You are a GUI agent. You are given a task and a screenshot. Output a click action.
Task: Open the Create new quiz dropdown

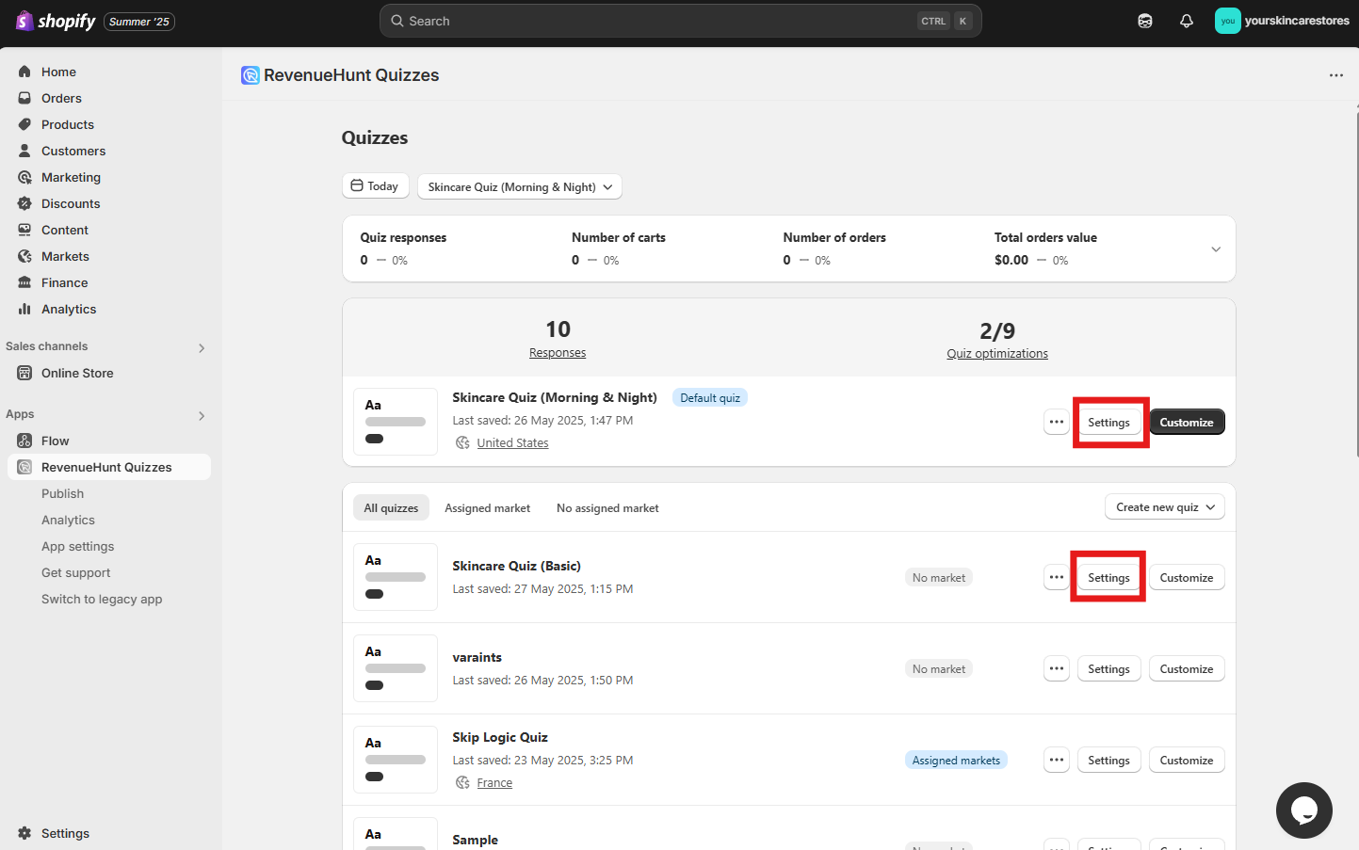(1164, 506)
